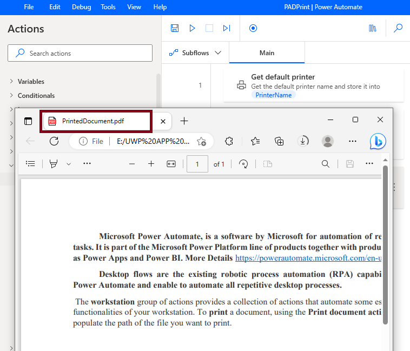Open the Extensions puzzle icon
The width and height of the screenshot is (410, 351).
coord(229,141)
